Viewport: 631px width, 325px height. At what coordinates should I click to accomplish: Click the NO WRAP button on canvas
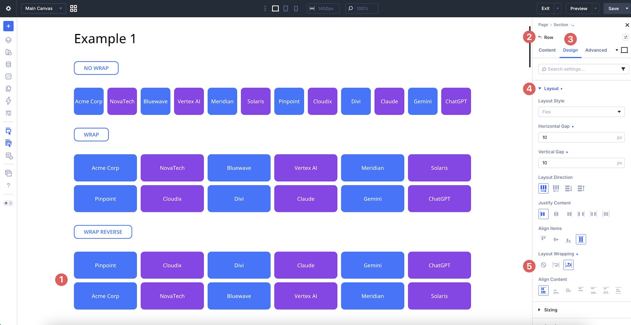click(x=96, y=68)
